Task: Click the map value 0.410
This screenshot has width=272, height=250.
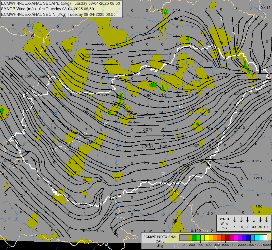Action: (x=240, y=128)
